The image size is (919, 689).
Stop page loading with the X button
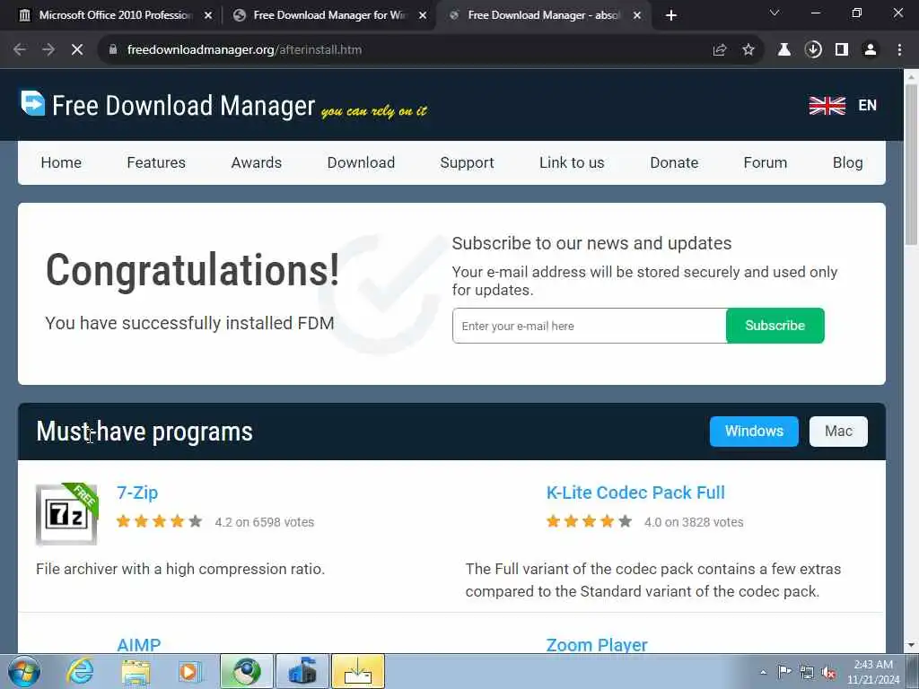click(77, 50)
